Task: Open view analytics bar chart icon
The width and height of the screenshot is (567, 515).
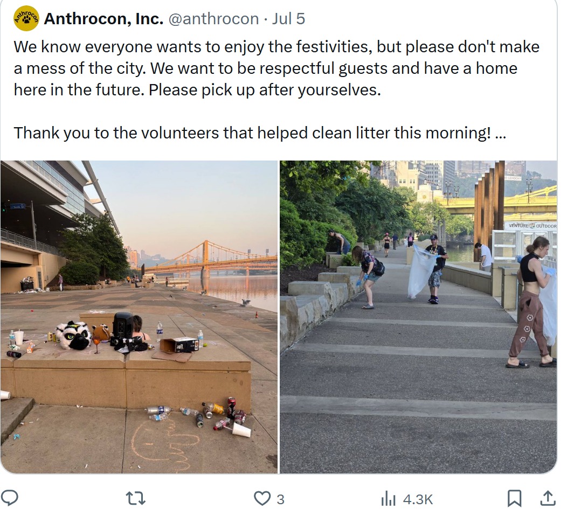Action: [388, 499]
